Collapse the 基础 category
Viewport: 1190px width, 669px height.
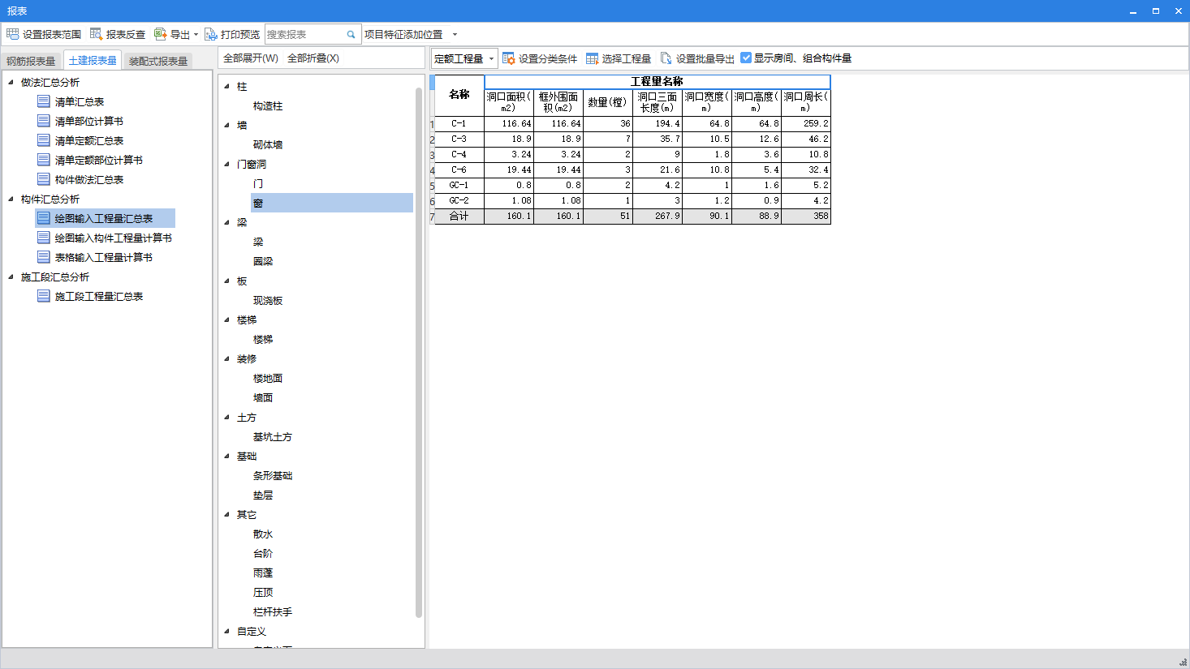tap(227, 456)
